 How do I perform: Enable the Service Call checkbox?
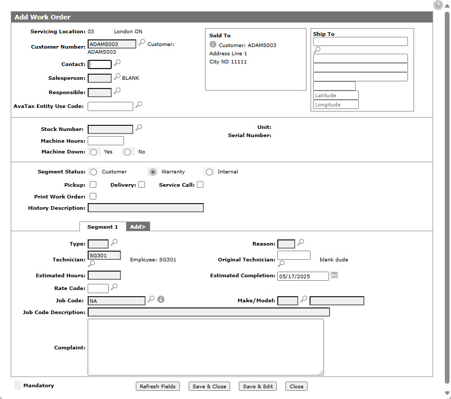pyautogui.click(x=200, y=185)
